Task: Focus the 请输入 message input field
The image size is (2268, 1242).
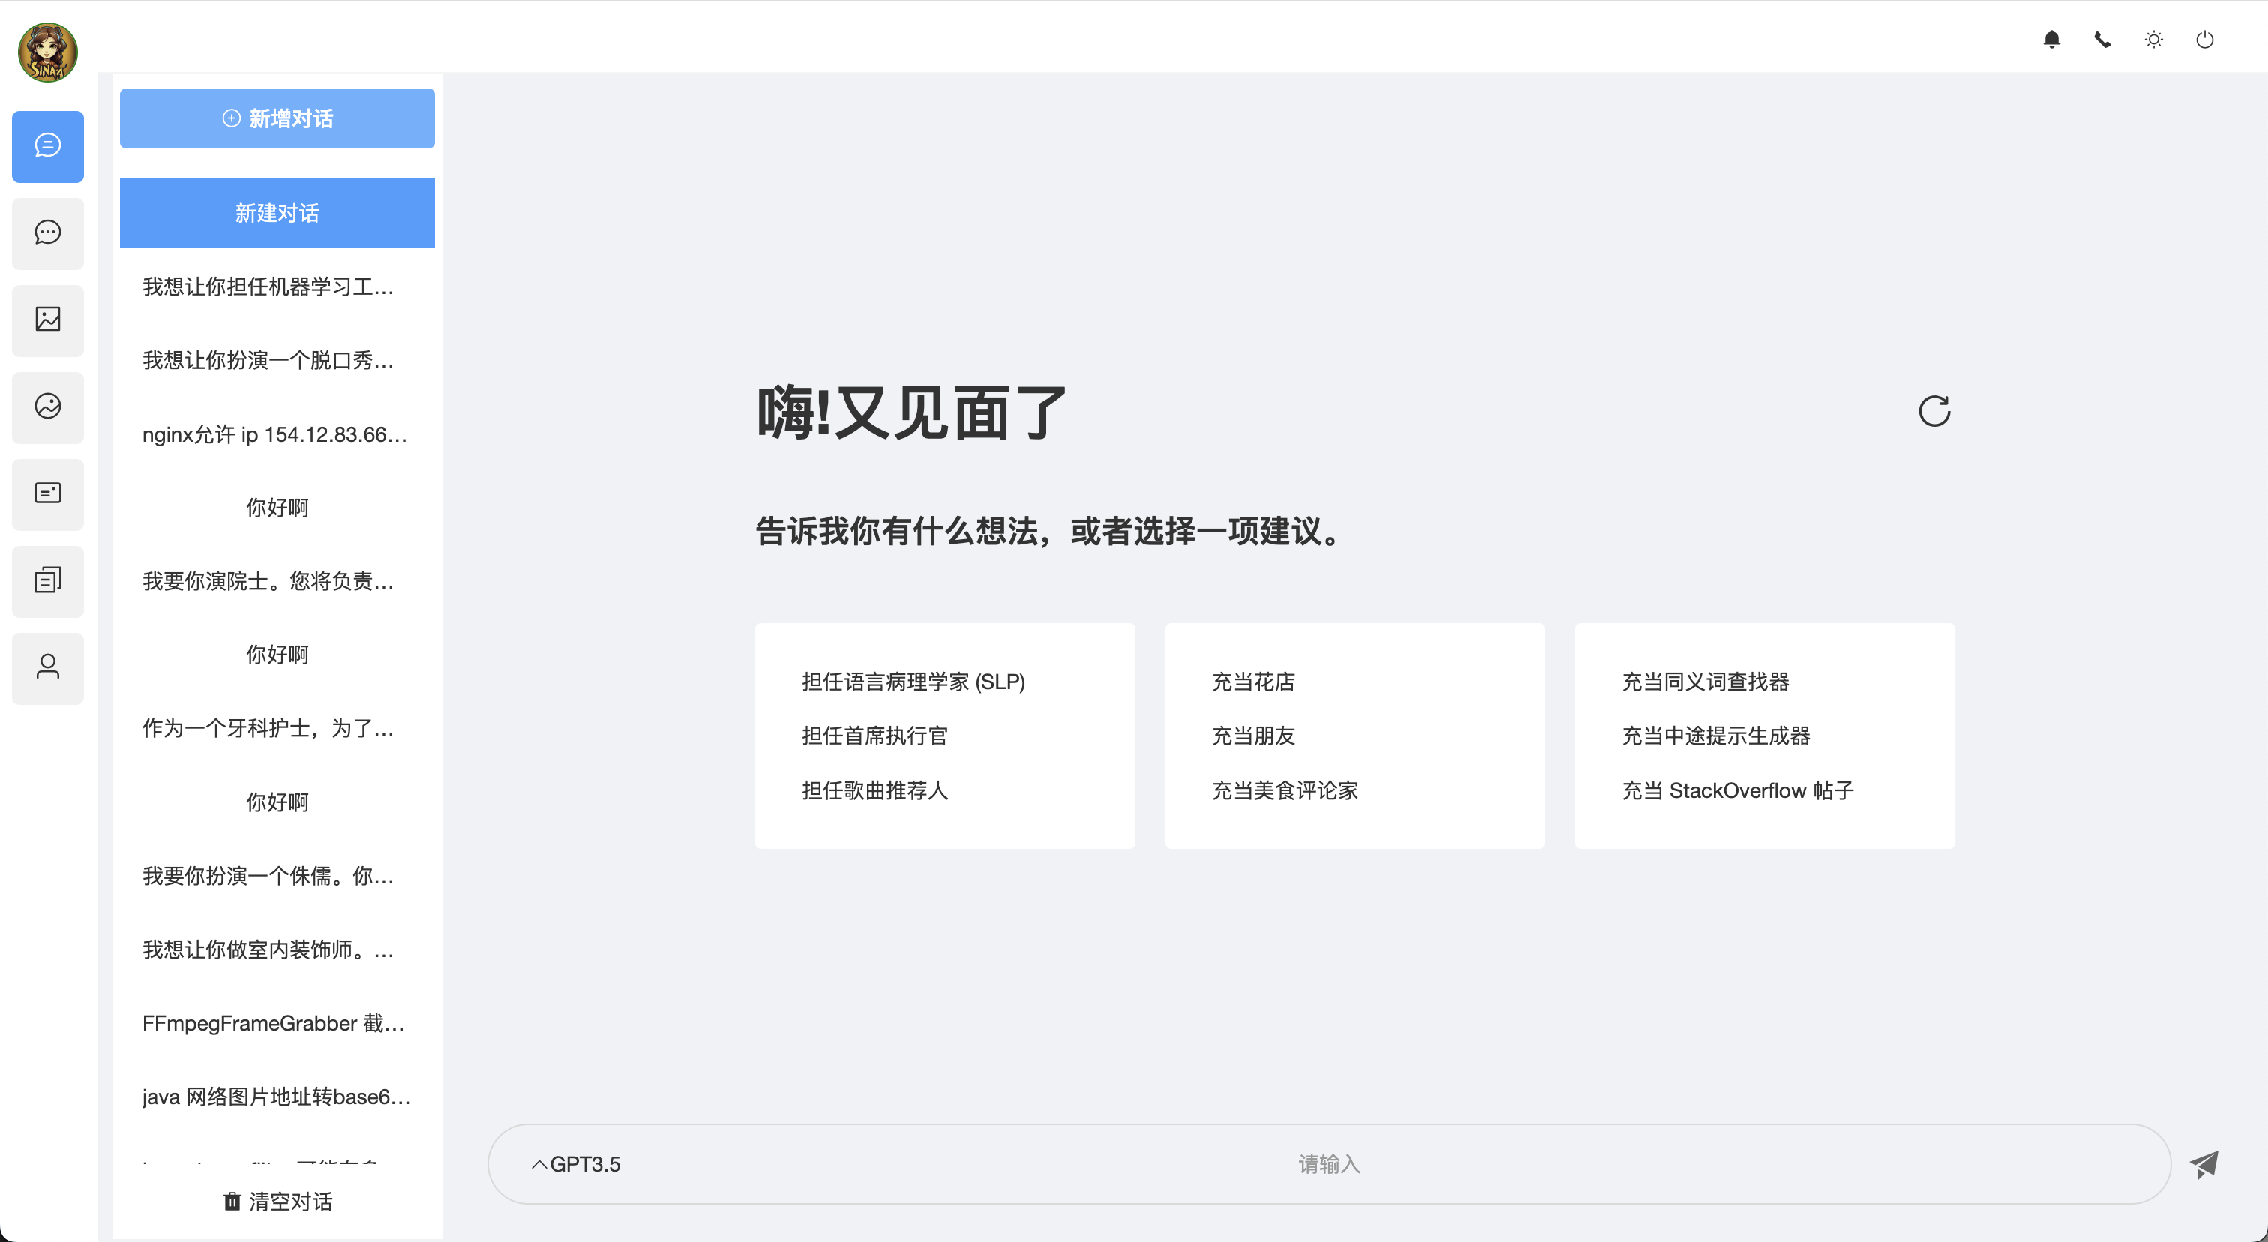Action: 1330,1164
